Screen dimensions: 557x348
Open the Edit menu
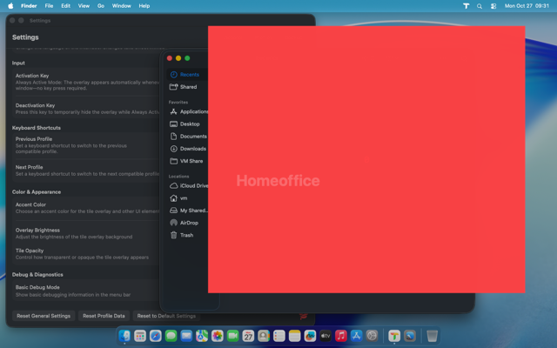pos(65,6)
